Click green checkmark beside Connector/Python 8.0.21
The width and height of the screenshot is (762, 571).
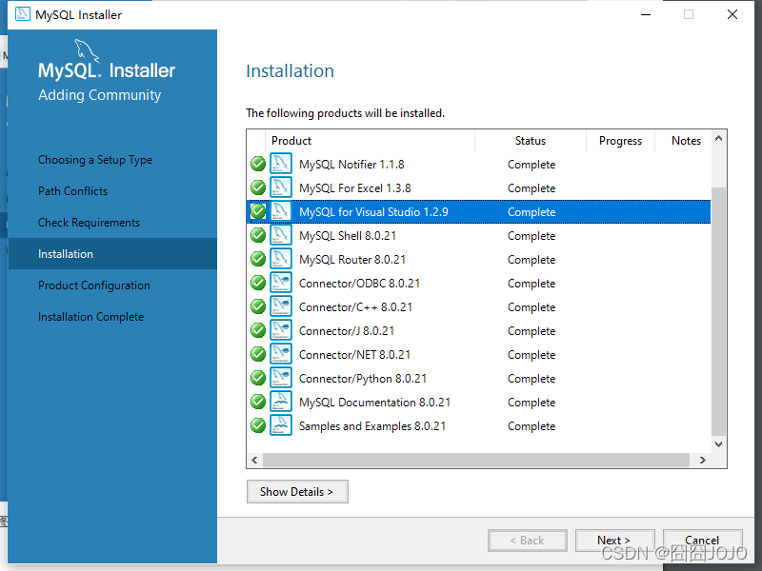258,378
